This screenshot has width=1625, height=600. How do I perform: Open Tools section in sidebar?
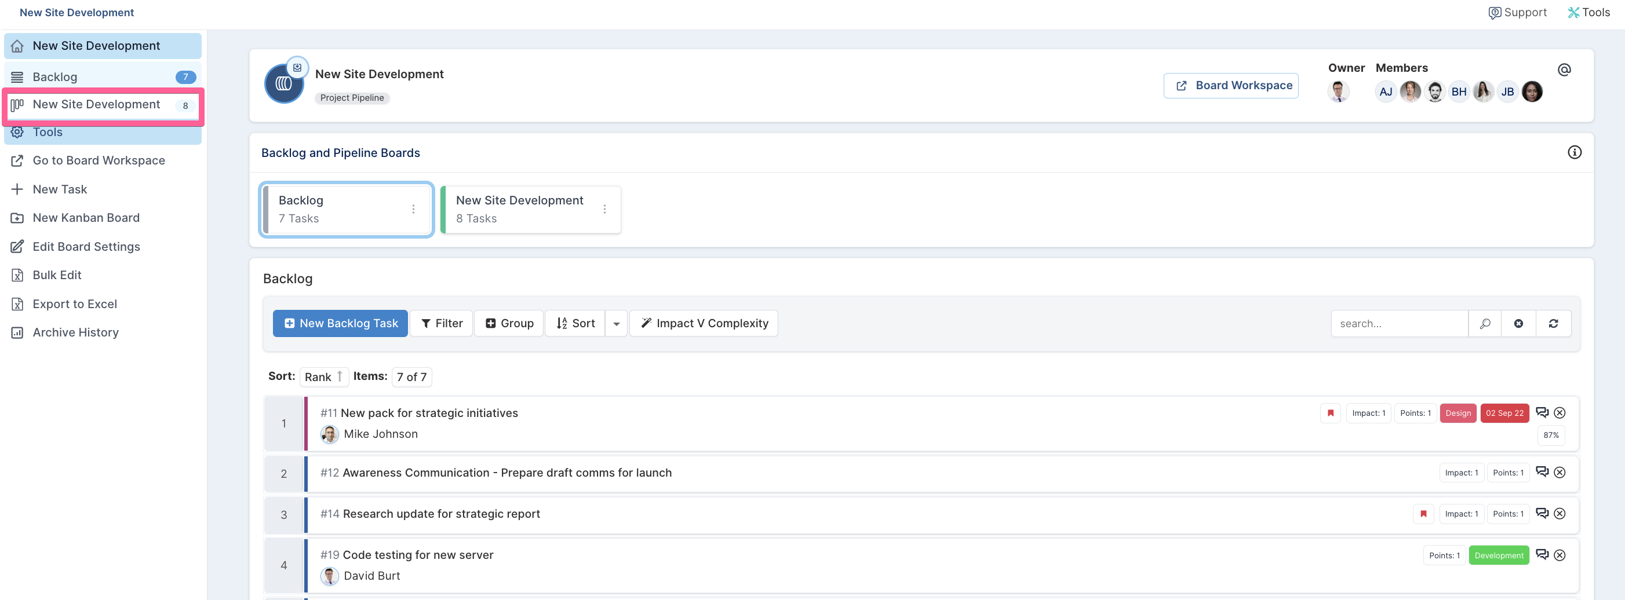tap(103, 133)
